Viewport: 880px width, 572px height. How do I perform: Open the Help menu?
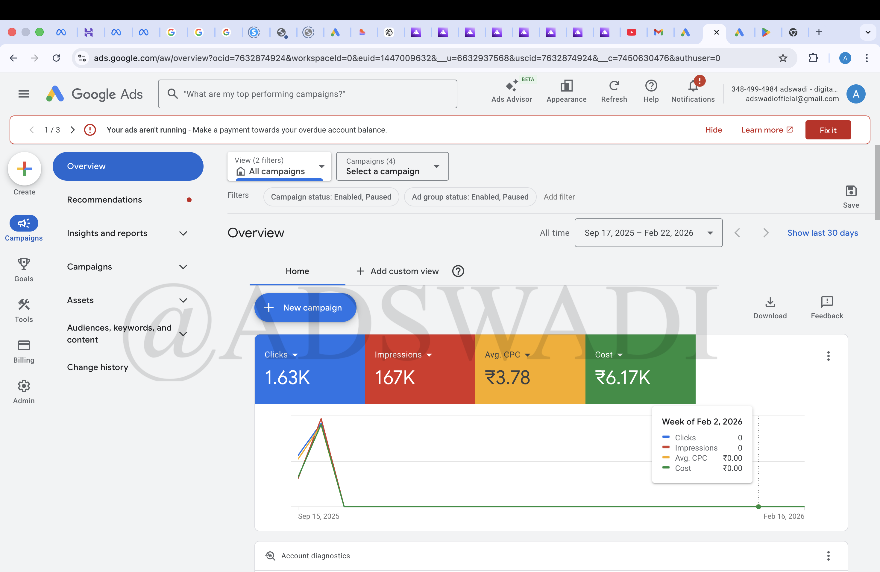click(x=651, y=91)
